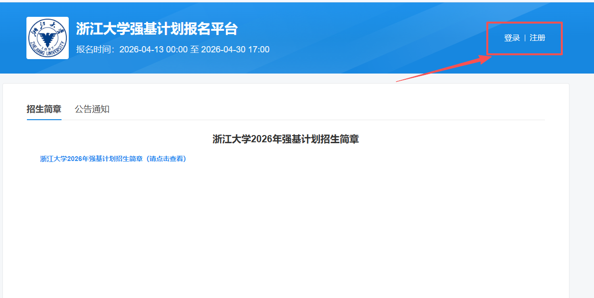Open the 注册 registration link
The height and width of the screenshot is (298, 594).
tap(537, 38)
